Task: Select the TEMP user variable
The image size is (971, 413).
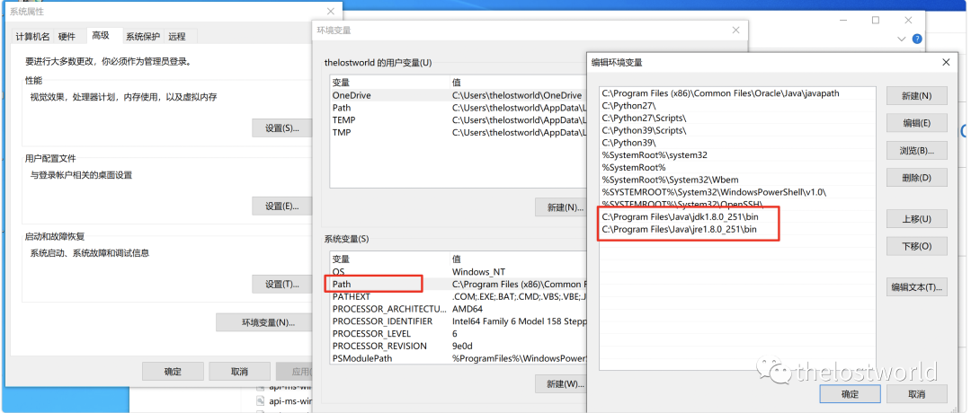Action: (459, 120)
